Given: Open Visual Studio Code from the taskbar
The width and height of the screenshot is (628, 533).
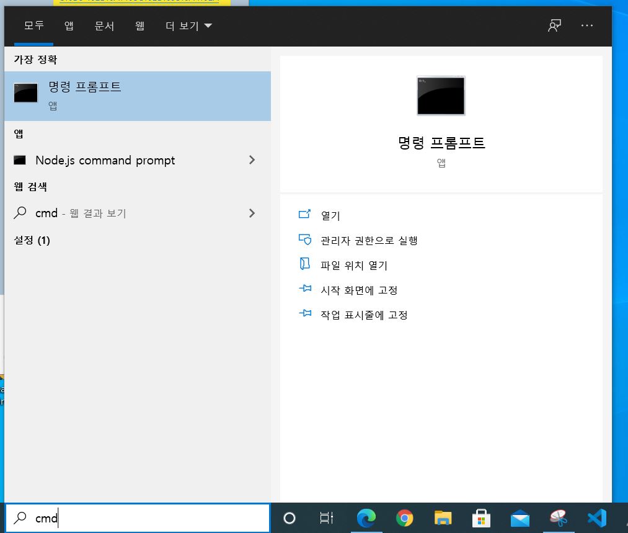Looking at the screenshot, I should [x=597, y=517].
